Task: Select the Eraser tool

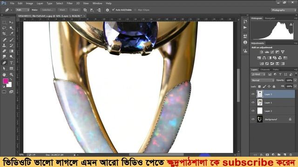Action: [4, 51]
